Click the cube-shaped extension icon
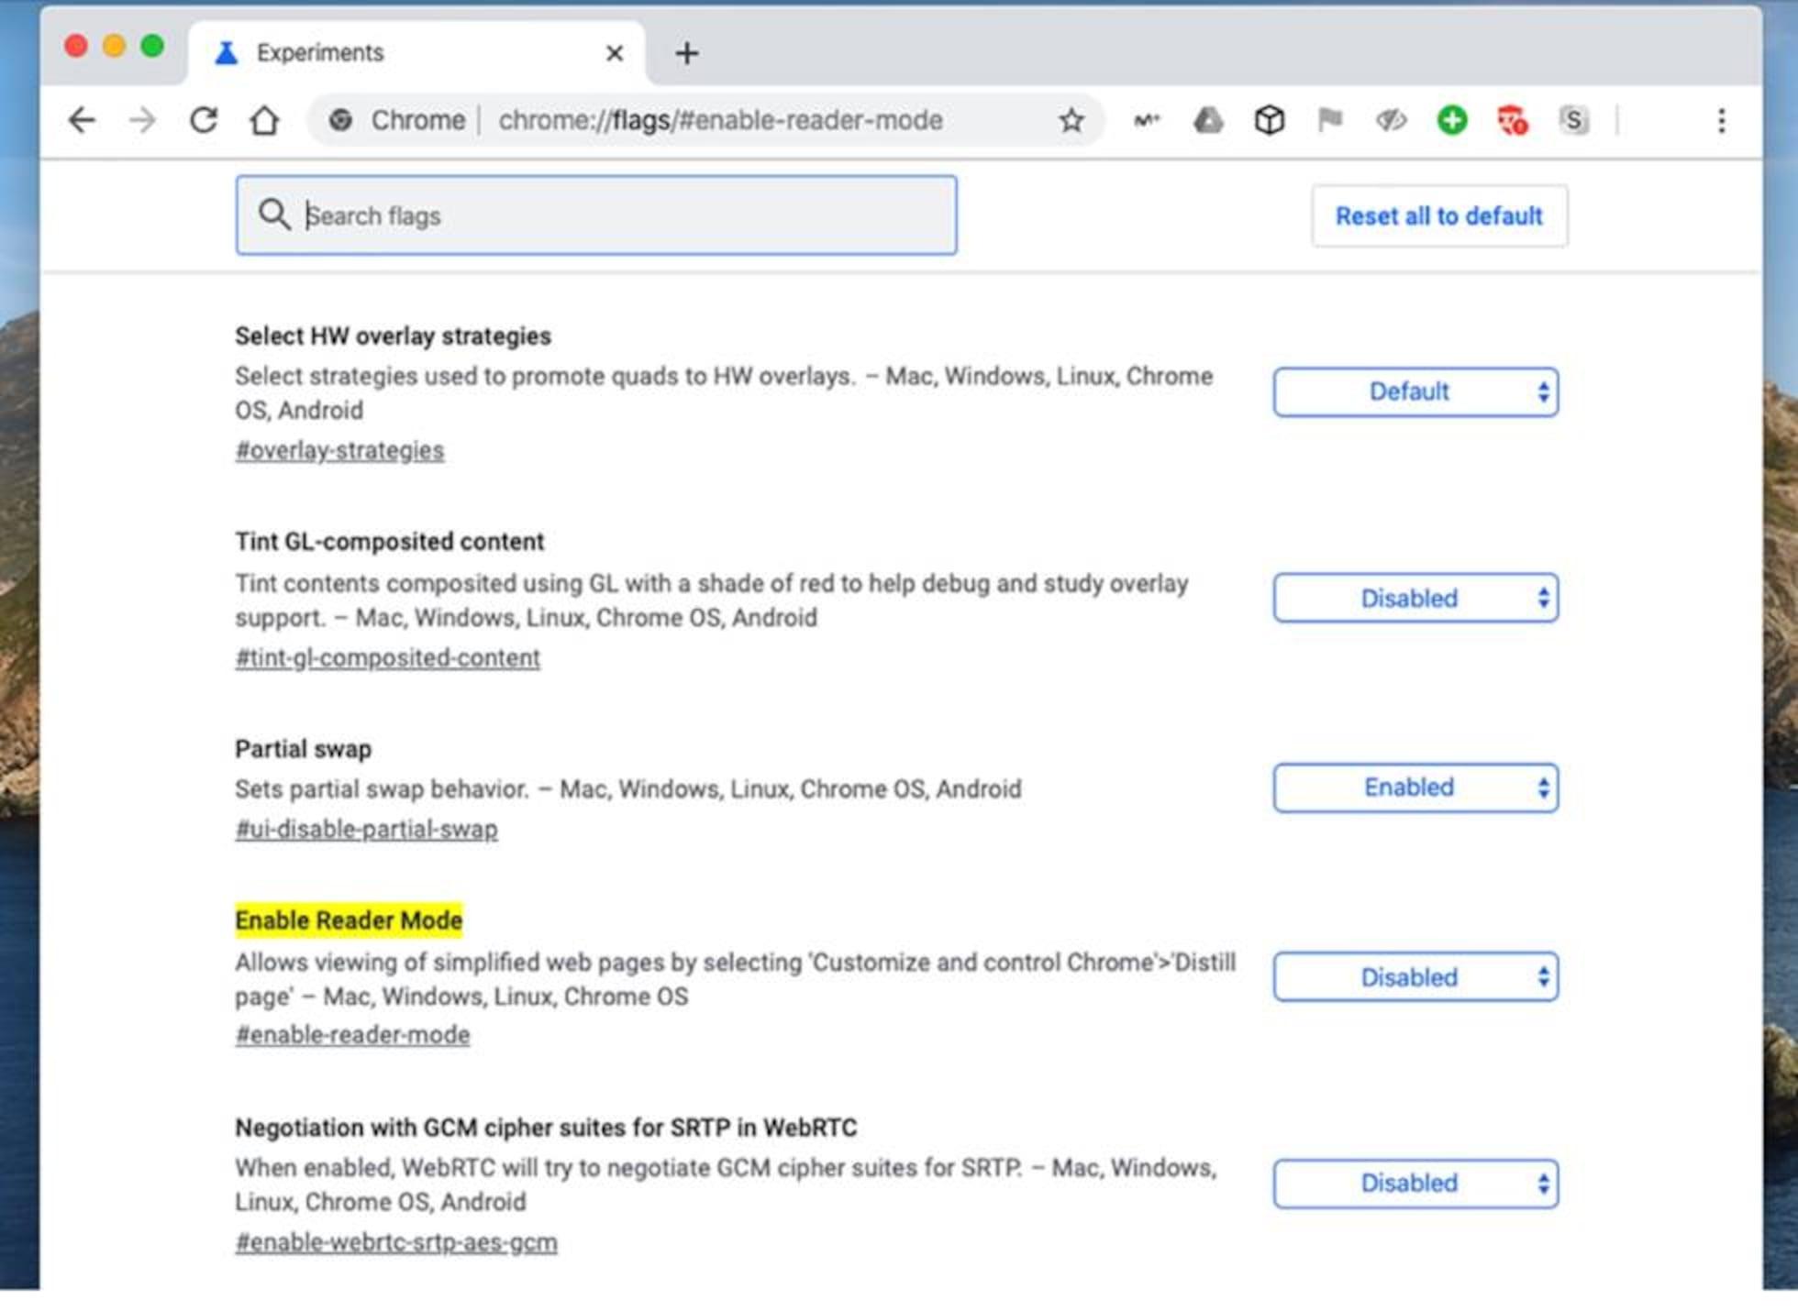Viewport: 1798px width, 1311px height. click(1269, 119)
